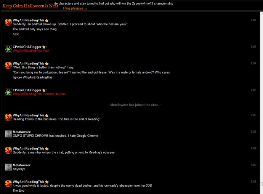Click the 7:07 timestamp of first message
The width and height of the screenshot is (263, 194).
253,20
